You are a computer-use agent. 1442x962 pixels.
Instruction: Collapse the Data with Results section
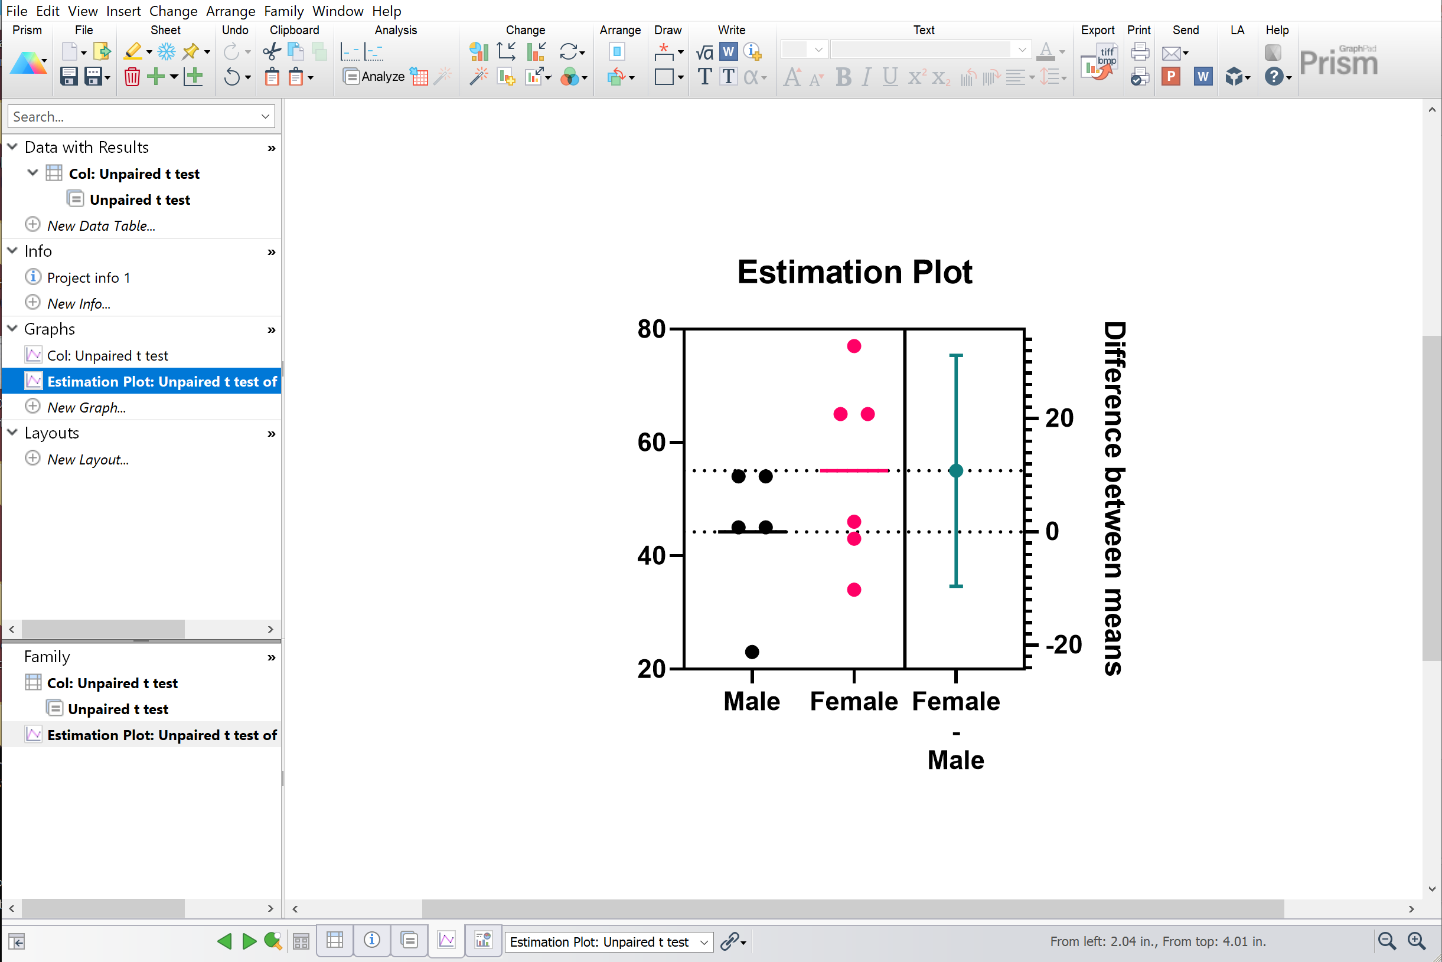(14, 147)
